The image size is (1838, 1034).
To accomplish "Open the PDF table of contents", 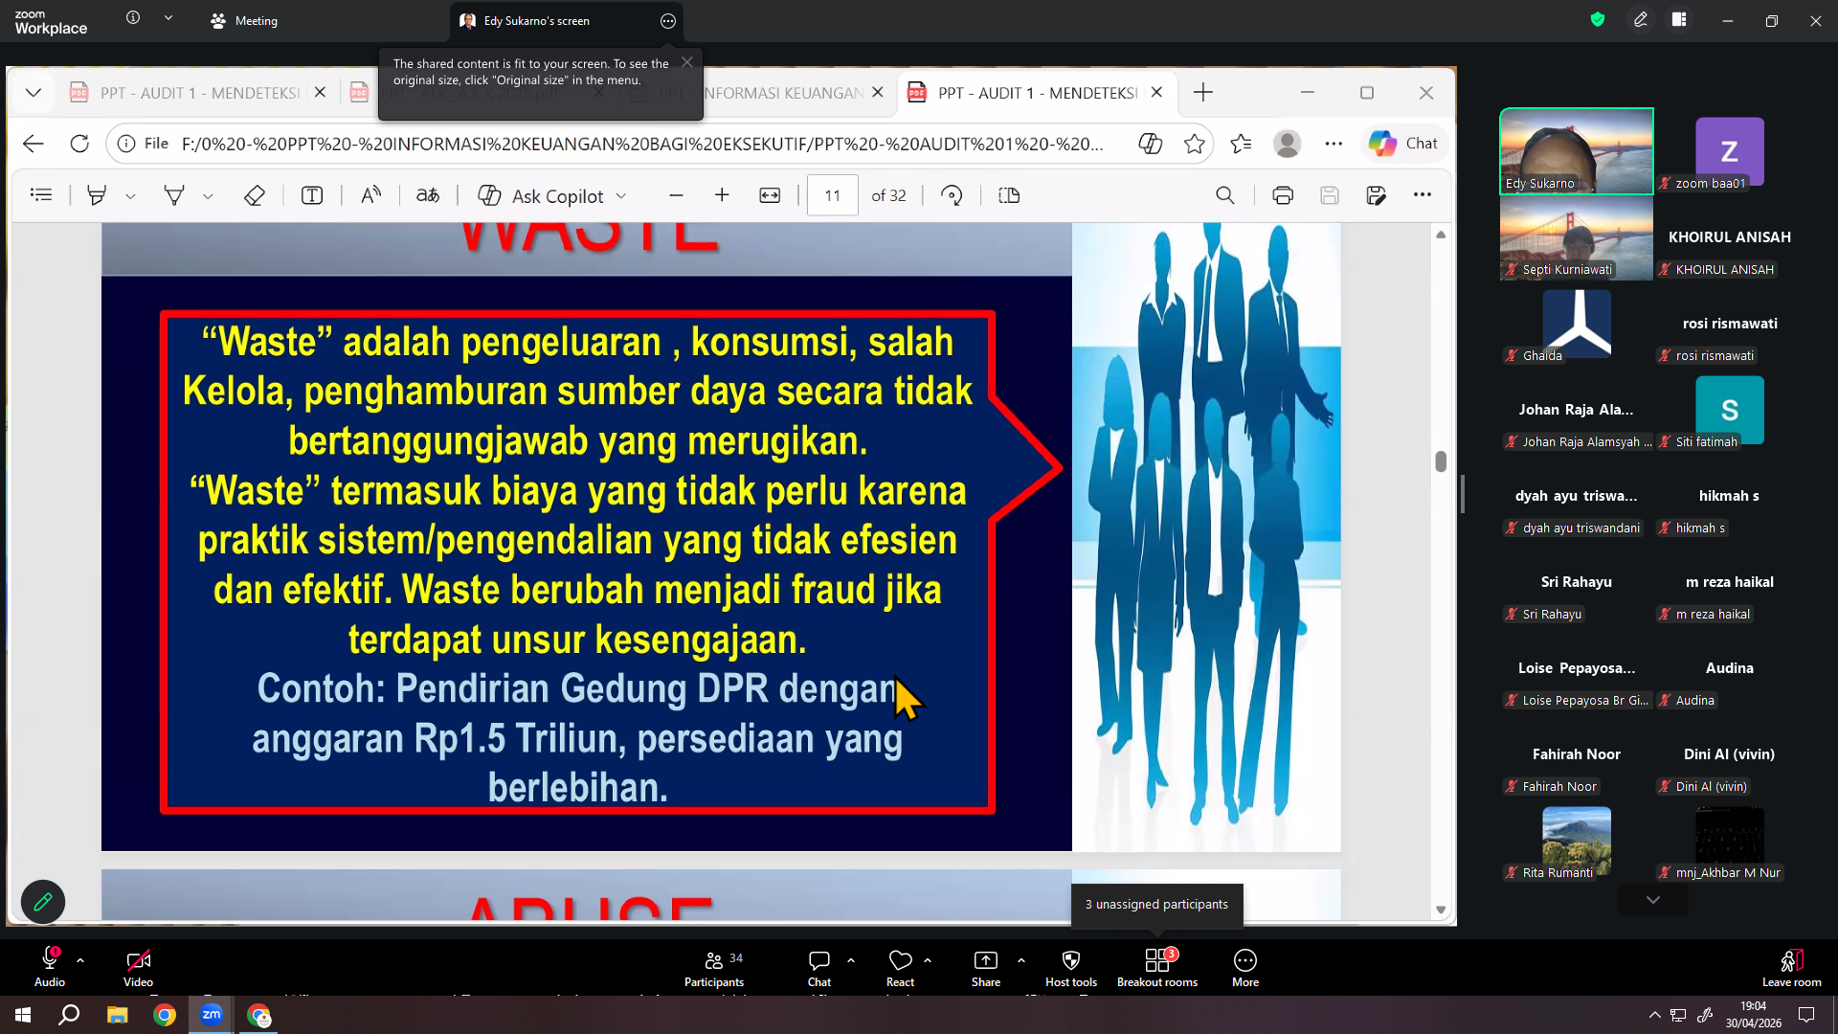I will point(41,195).
